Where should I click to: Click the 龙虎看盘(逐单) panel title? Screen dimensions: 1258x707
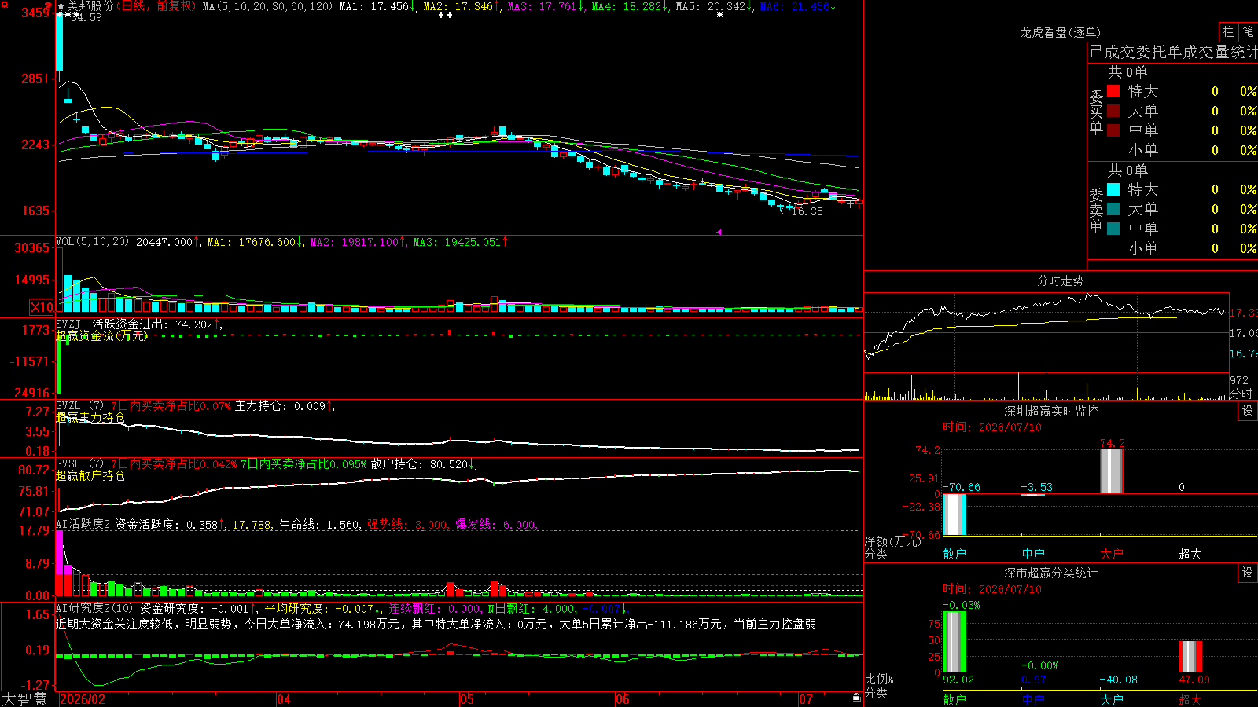point(1060,32)
